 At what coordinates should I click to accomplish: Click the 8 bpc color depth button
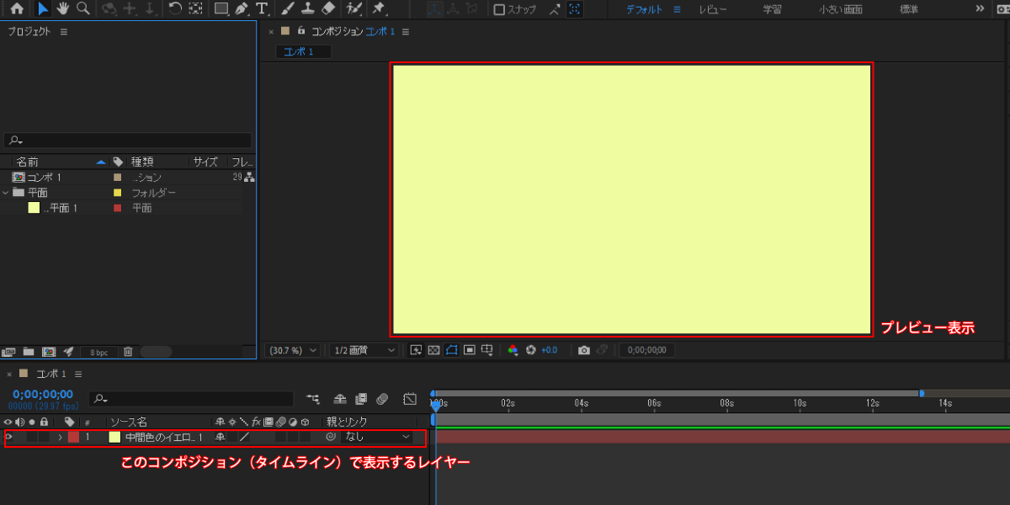pos(99,352)
